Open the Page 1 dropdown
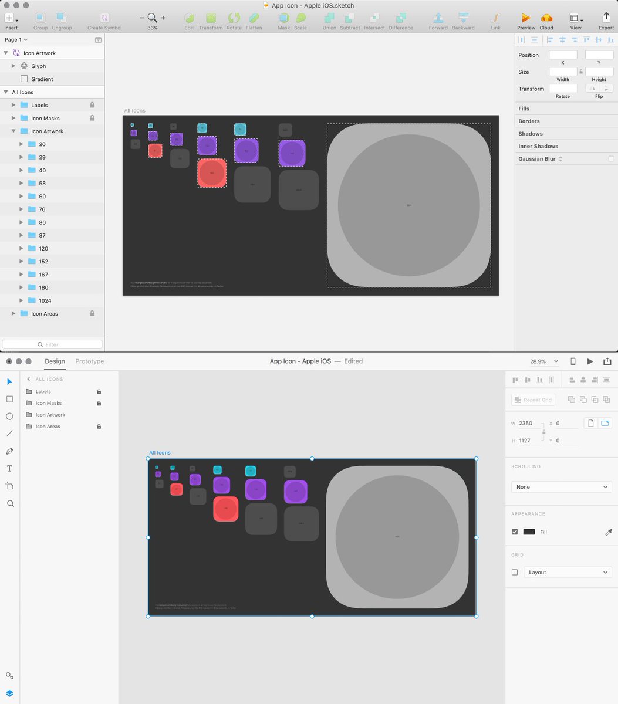 pos(16,39)
